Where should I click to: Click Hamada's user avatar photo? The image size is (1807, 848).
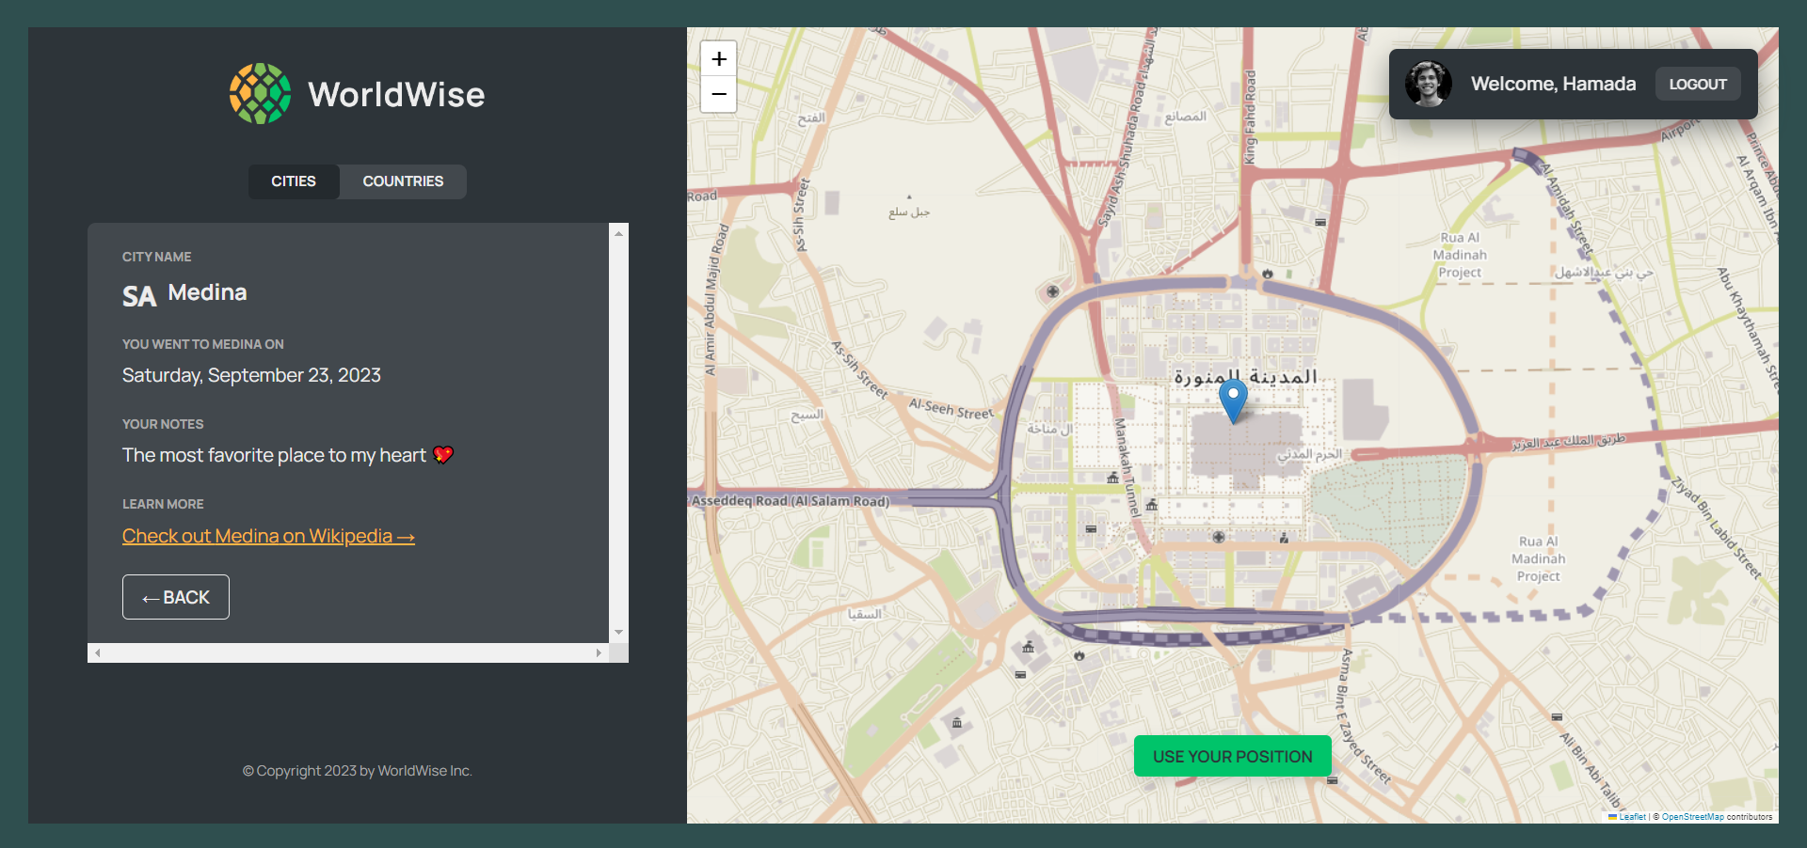(x=1429, y=84)
